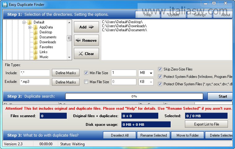Select C:\Users\Default\Downloads\ path entry

point(124,26)
